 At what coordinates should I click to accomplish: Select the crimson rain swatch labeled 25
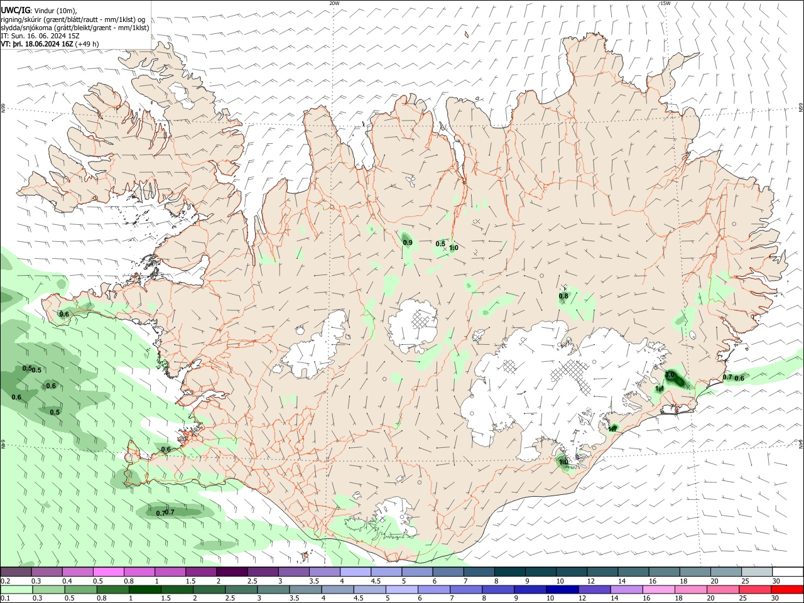tap(754, 589)
